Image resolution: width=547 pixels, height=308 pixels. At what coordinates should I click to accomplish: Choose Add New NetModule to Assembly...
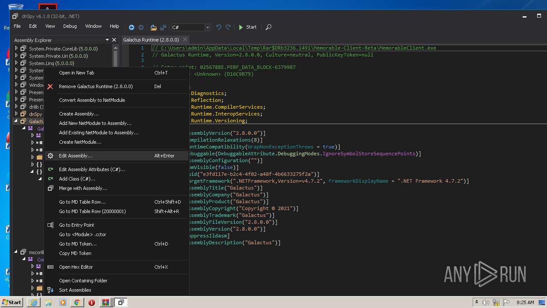[117, 123]
